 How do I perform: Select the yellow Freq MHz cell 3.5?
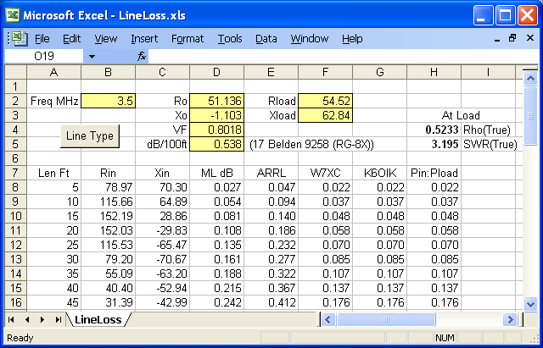108,101
